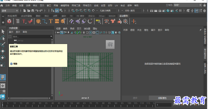This screenshot has height=109, width=208.
Task: Click the 选择 button in attribute editor
Action: point(135,98)
